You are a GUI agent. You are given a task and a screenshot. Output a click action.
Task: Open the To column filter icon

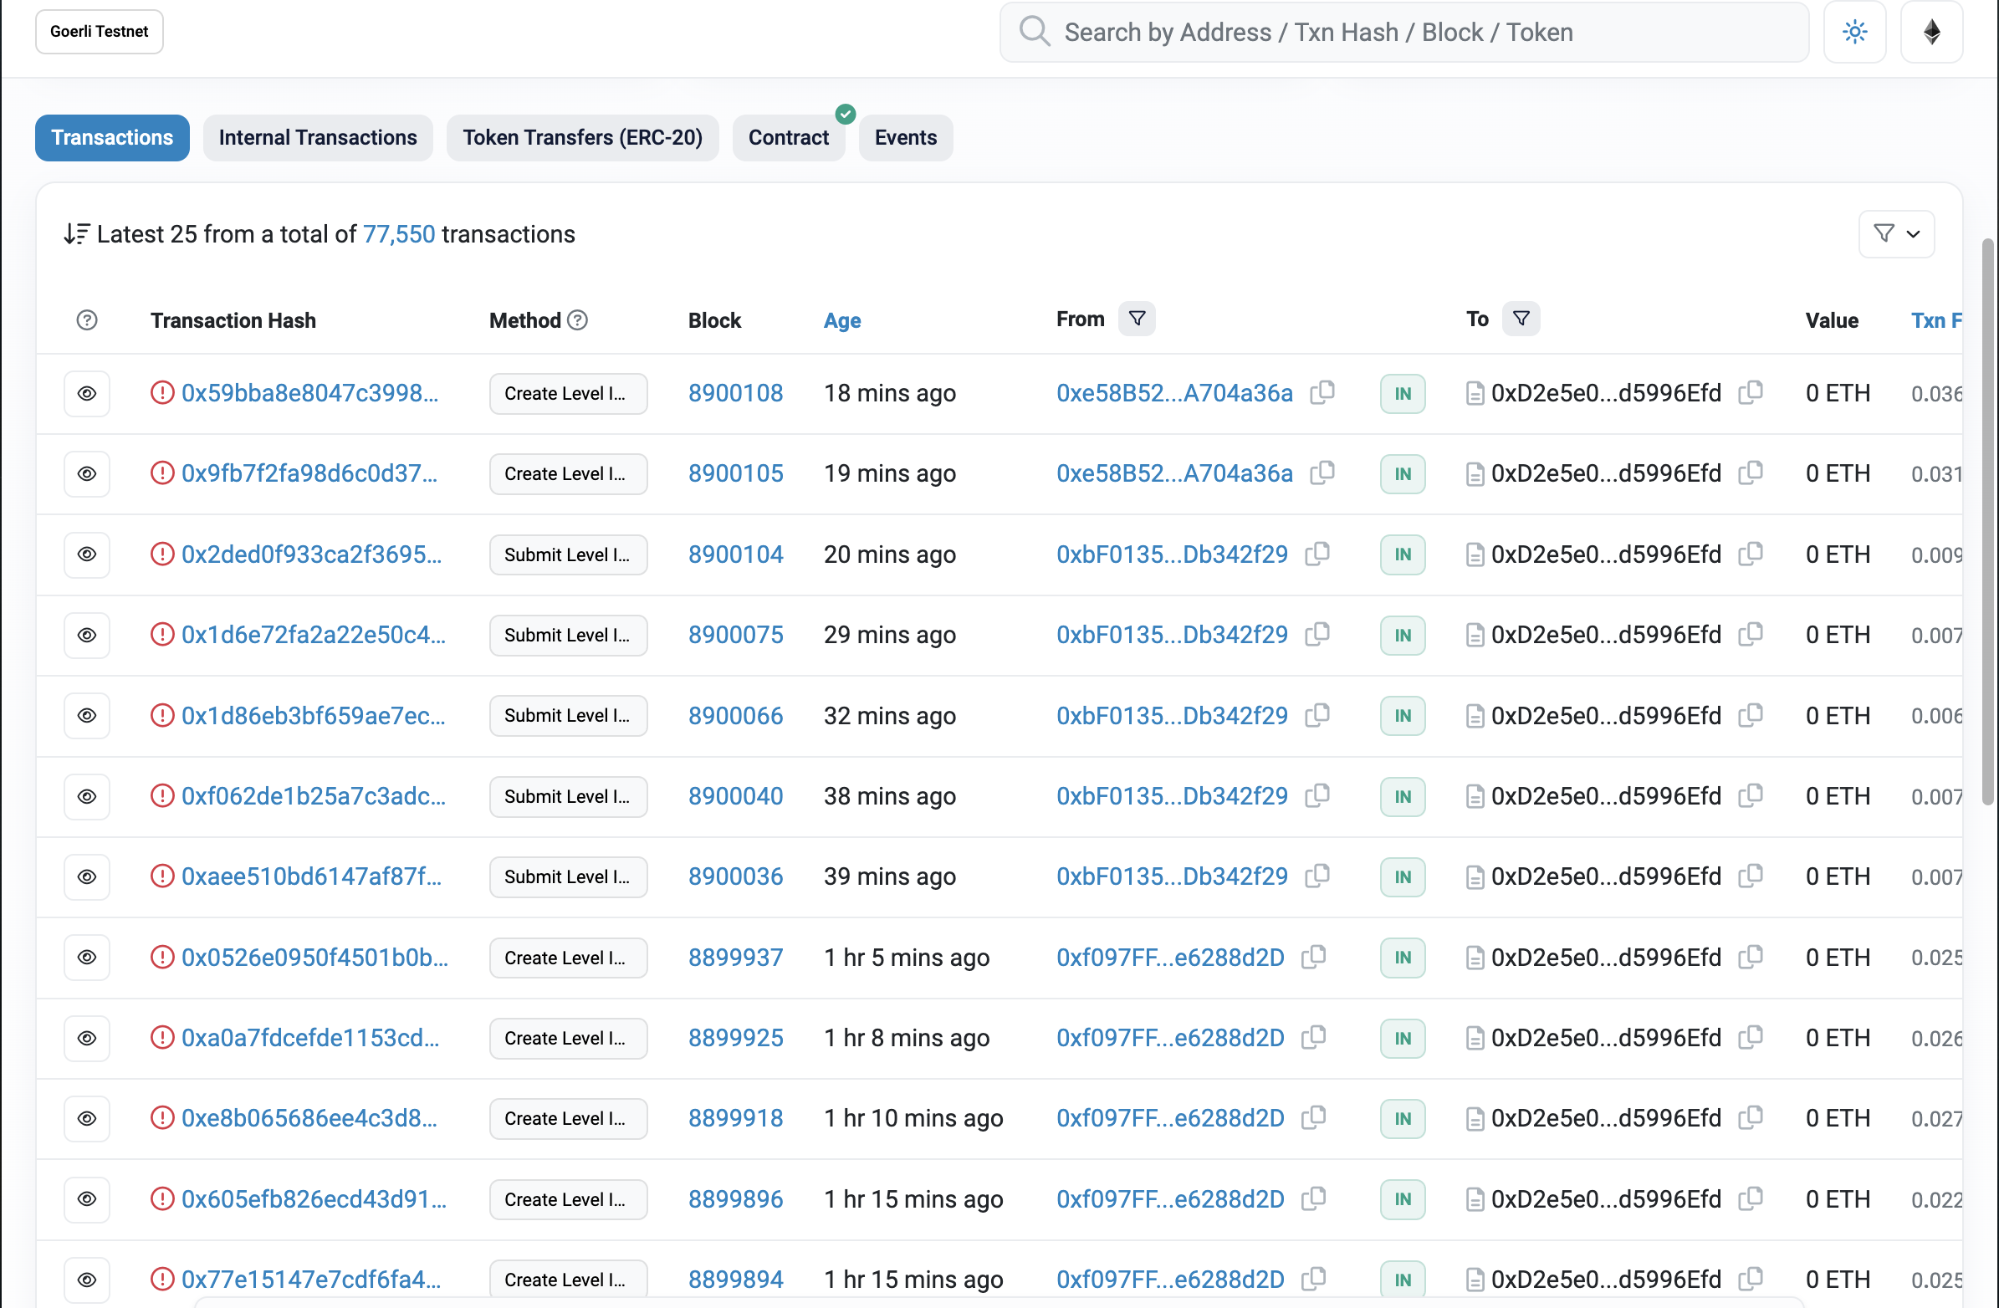[1521, 319]
